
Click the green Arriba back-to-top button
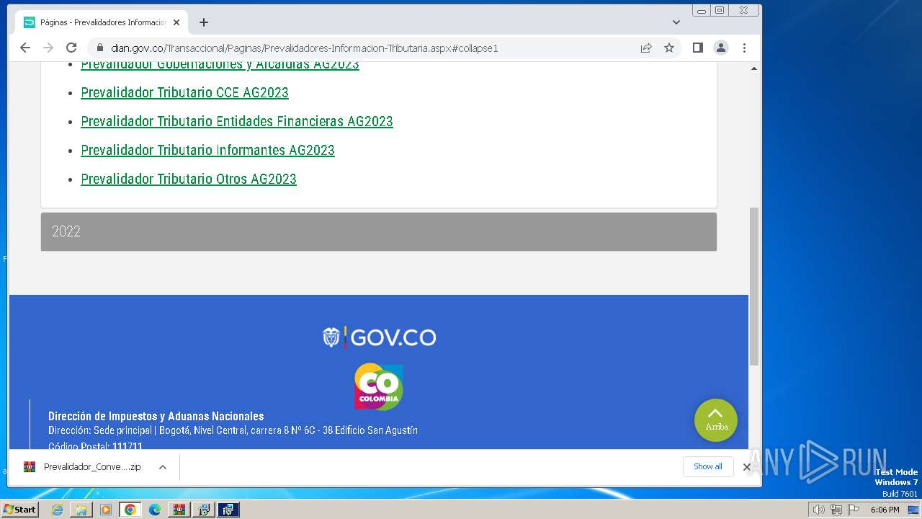tap(715, 420)
